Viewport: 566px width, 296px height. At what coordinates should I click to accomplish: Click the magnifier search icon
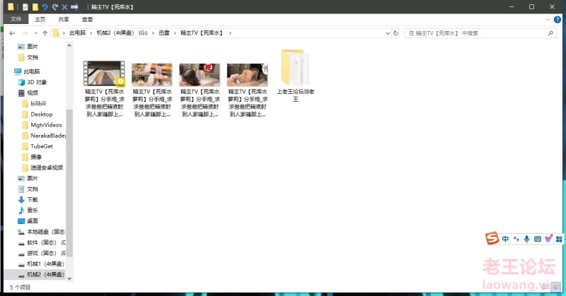point(550,33)
